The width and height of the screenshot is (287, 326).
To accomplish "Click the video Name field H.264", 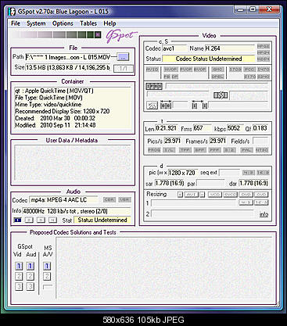I will click(230, 48).
